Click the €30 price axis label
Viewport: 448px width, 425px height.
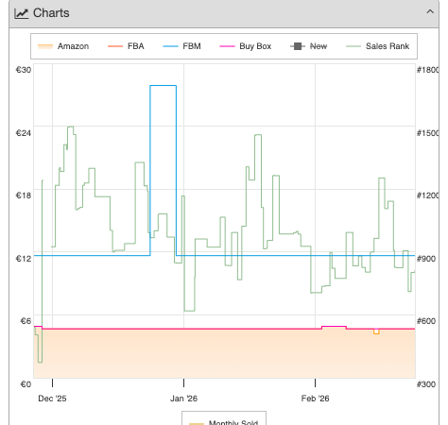24,70
